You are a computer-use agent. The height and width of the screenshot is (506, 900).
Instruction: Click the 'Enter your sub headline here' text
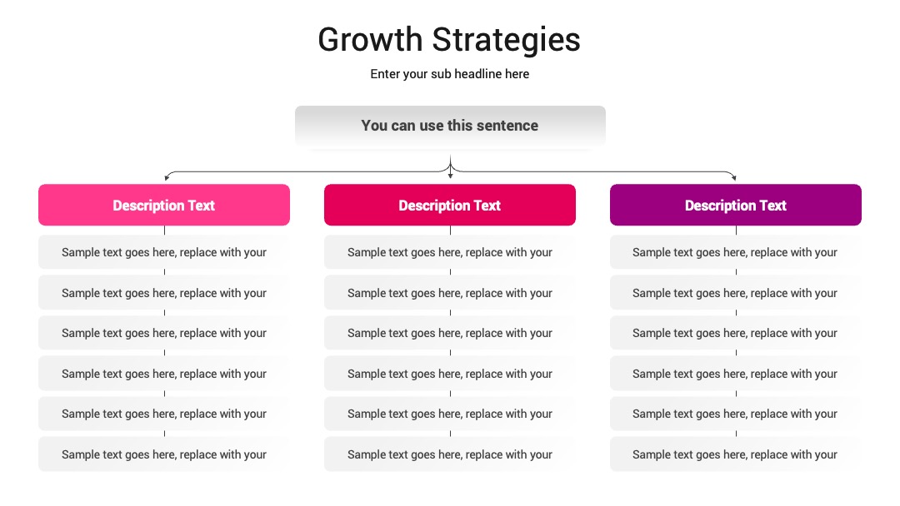pos(449,74)
